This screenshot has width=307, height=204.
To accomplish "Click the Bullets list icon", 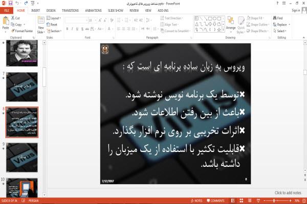I will point(119,20).
